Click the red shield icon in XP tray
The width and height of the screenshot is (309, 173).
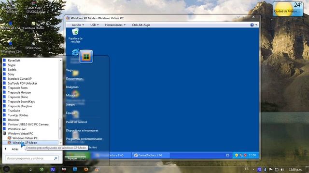click(245, 155)
